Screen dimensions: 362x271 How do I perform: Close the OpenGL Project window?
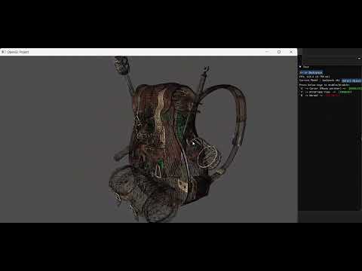tap(291, 52)
